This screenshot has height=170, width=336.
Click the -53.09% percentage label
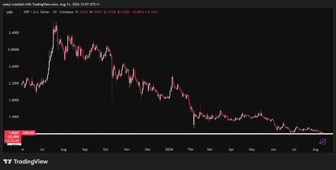[x=12, y=137]
